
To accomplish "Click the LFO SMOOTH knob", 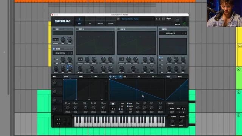I will tap(160, 108).
